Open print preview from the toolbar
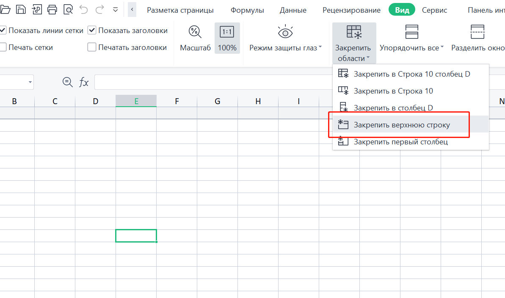The image size is (505, 298). coord(68,9)
